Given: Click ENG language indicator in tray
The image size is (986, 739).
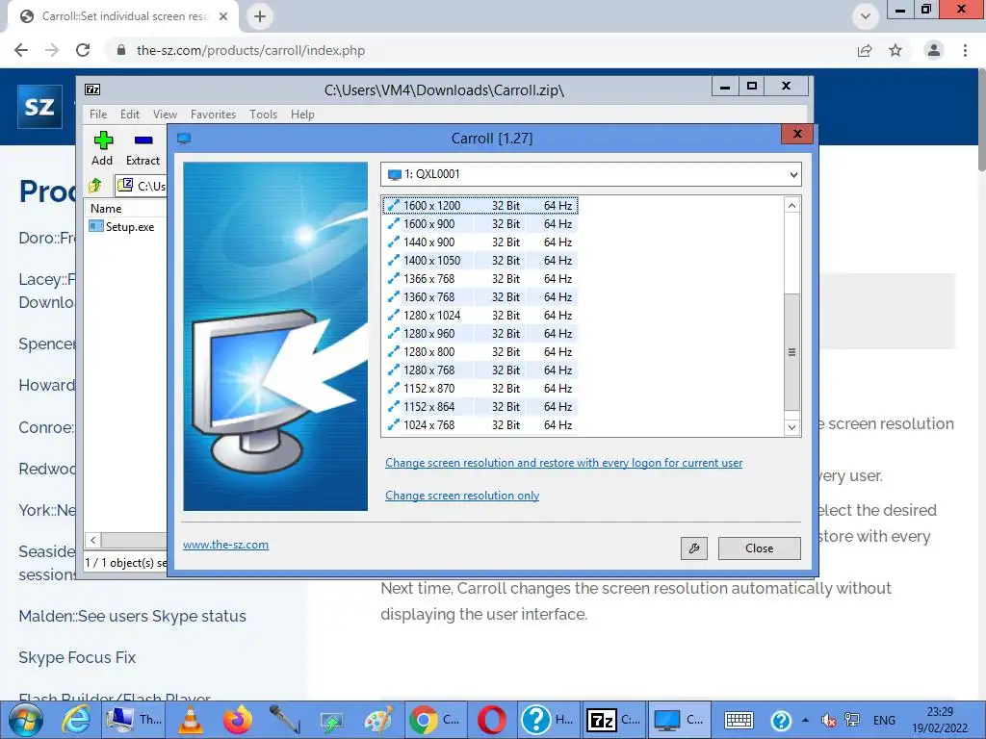Looking at the screenshot, I should tap(884, 720).
